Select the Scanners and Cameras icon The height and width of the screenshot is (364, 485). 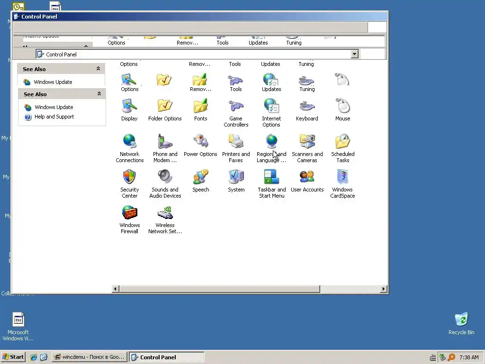click(x=307, y=141)
